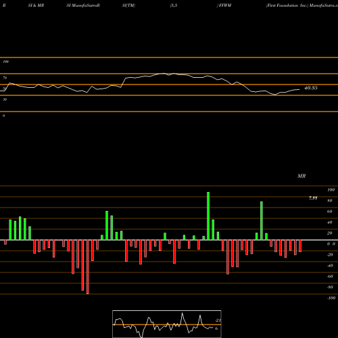Click the -21 value inside the mini chart
Screen dimensions: 338x338
point(218,320)
